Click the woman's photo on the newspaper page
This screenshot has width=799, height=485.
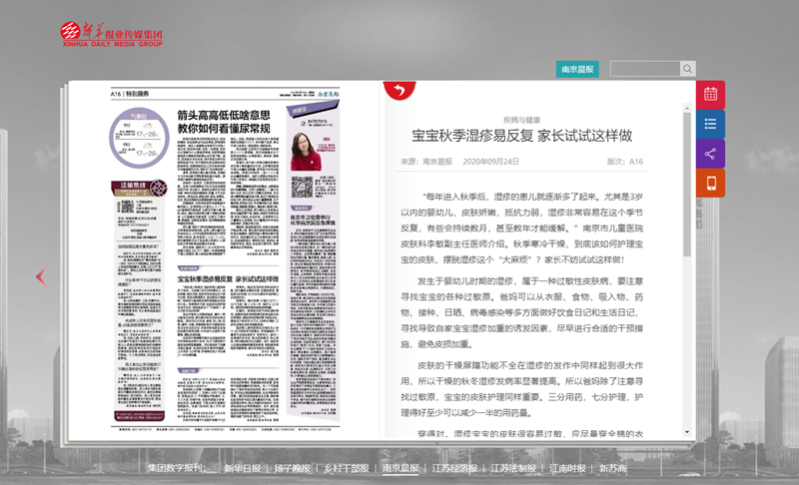click(306, 152)
